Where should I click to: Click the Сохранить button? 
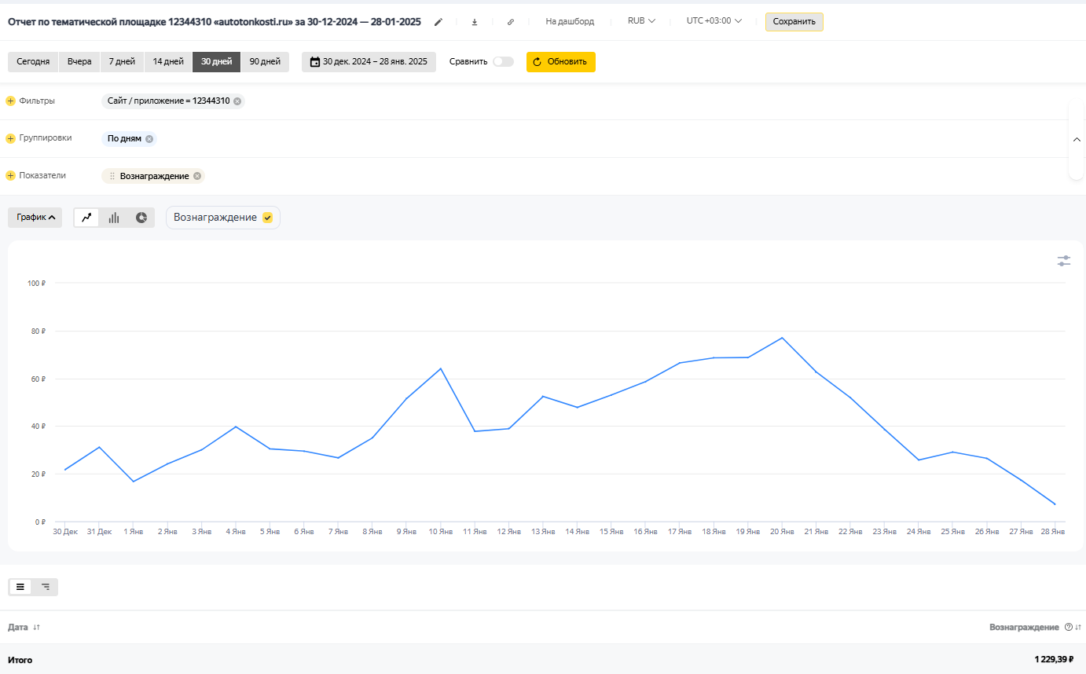[x=794, y=22]
